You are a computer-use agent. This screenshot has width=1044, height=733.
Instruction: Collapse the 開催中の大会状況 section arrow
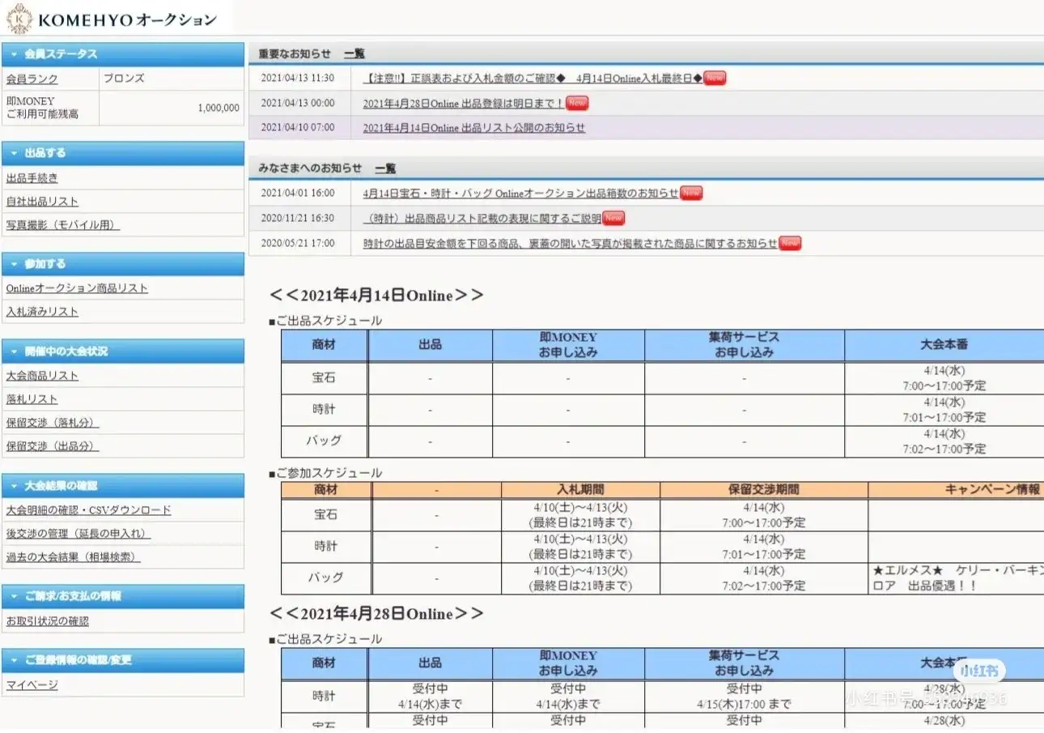14,352
